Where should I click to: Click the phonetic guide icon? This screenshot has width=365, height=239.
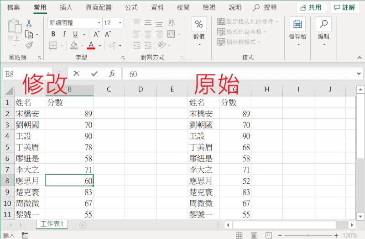click(111, 45)
